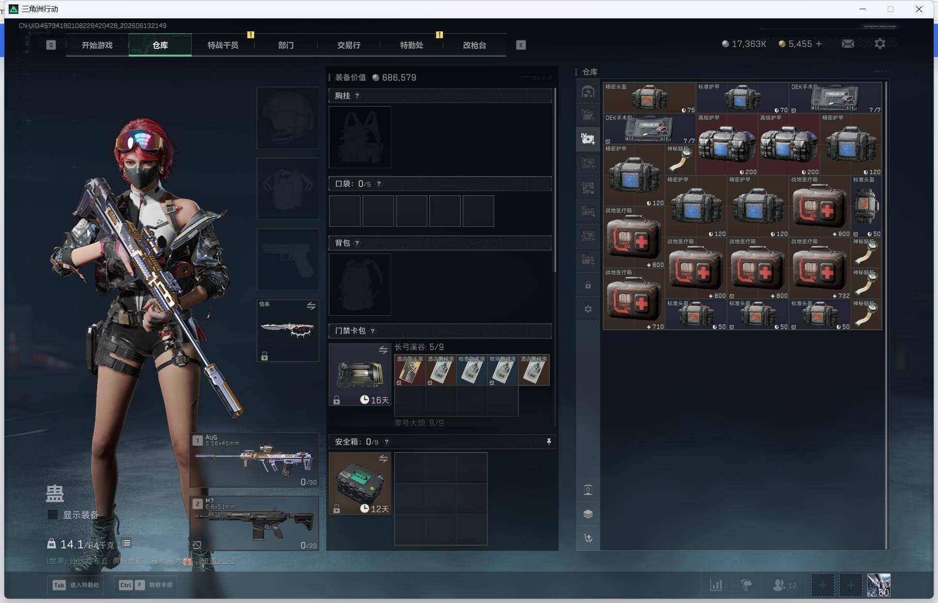Open the storage sidebar gear settings icon

(588, 309)
